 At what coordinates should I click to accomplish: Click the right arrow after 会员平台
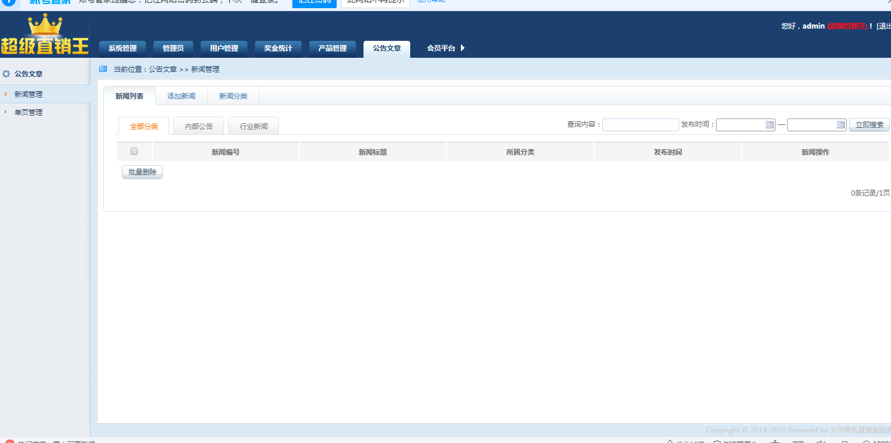pos(463,48)
